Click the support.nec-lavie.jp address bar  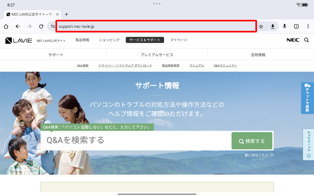point(156,26)
